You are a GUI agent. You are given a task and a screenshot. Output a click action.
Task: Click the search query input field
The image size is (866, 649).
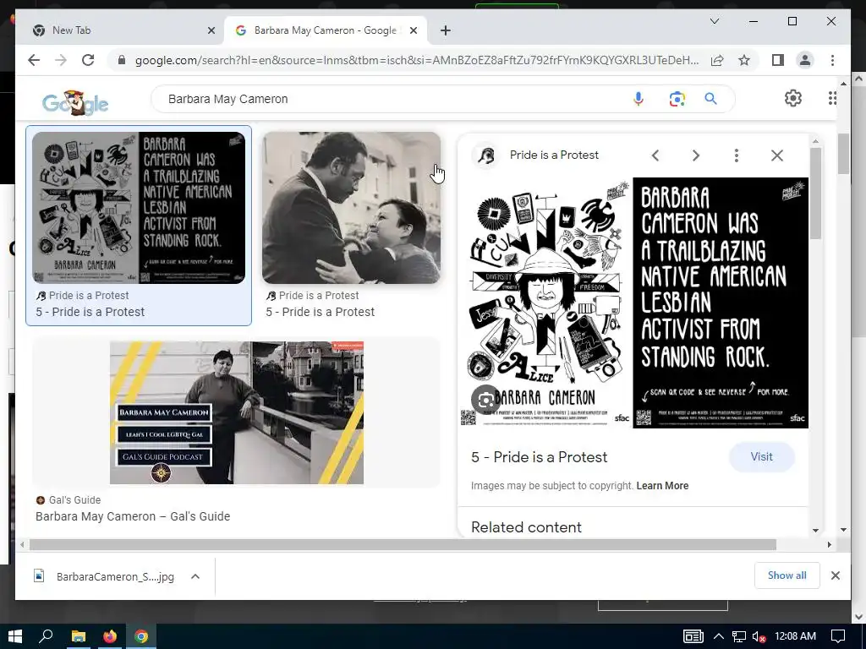[x=393, y=99]
